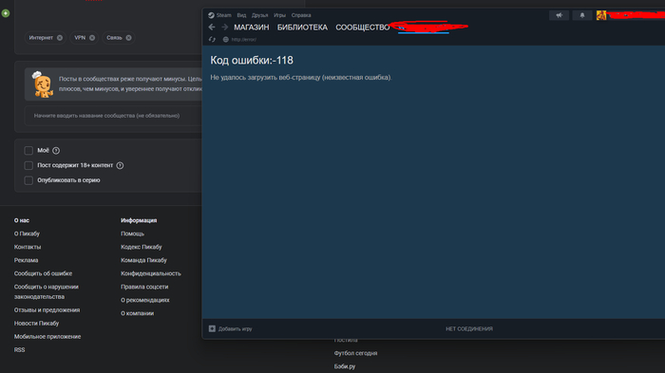Screen dimensions: 665x373
Task: Open Команда Пикабу link
Action: pyautogui.click(x=143, y=260)
